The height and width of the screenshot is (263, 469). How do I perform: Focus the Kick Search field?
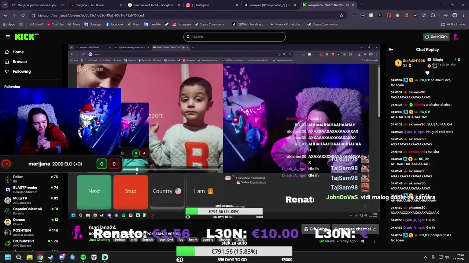[234, 37]
